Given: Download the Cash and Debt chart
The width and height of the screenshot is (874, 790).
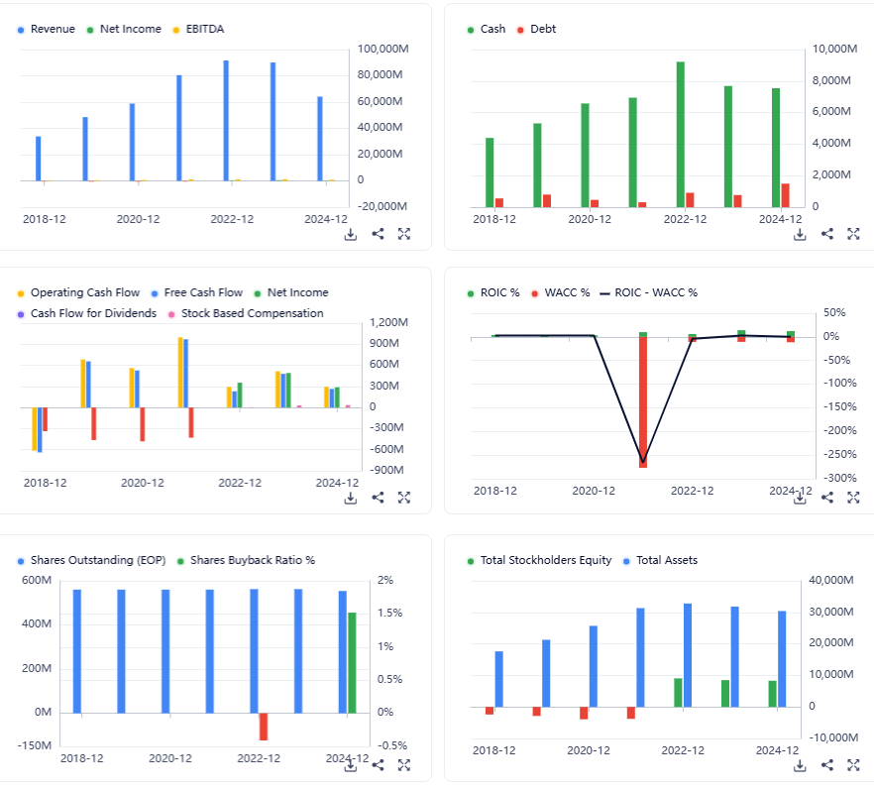Looking at the screenshot, I should point(800,234).
